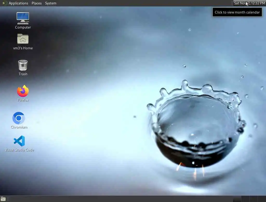Open the Applications menu
Viewport: 266px width, 202px height.
point(15,3)
